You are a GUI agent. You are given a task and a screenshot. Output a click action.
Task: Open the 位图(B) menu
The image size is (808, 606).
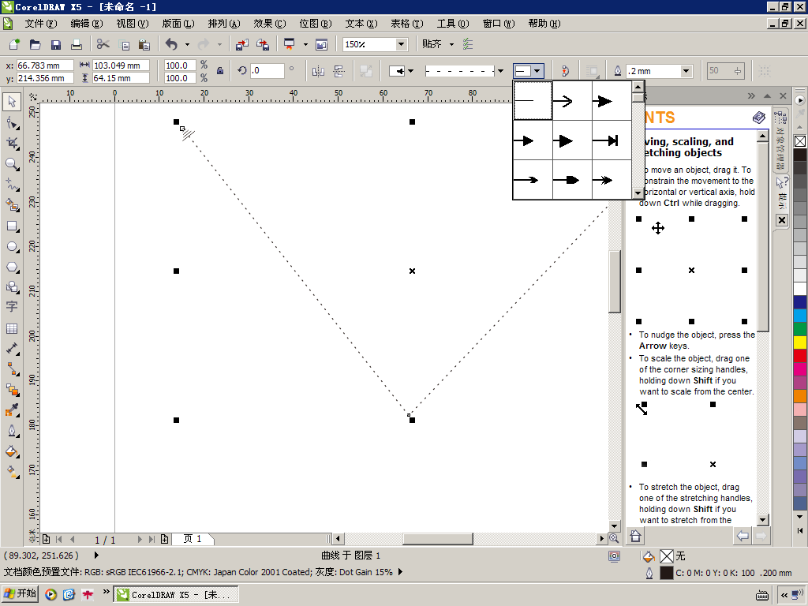click(316, 24)
